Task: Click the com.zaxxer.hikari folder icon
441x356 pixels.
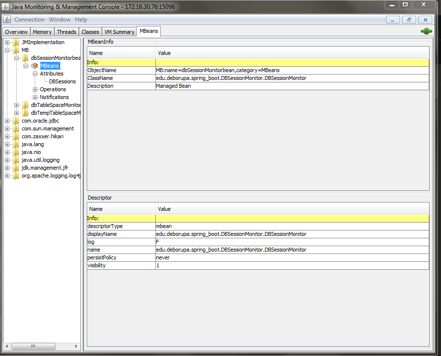Action: pos(16,136)
